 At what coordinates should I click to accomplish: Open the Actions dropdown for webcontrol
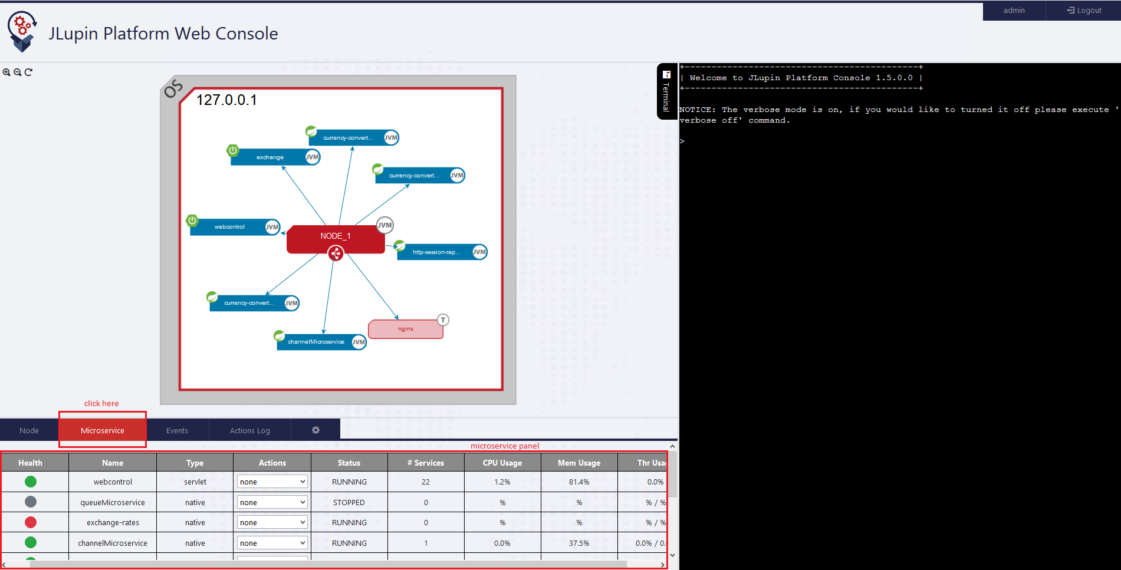tap(272, 482)
